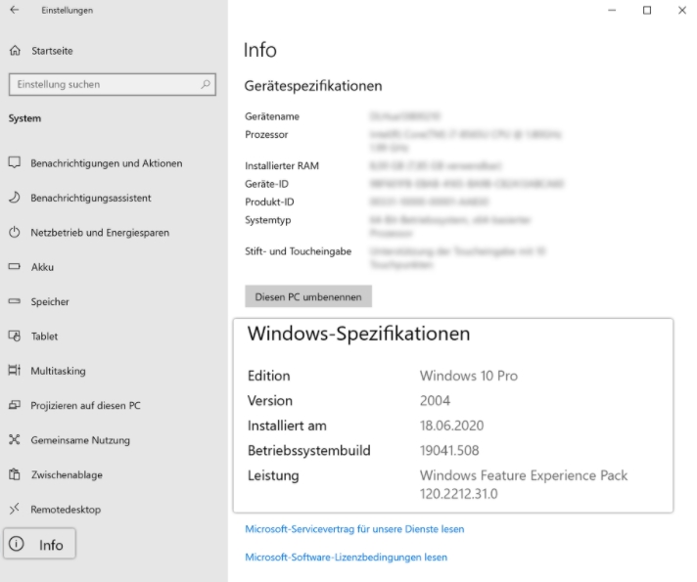This screenshot has height=582, width=697.
Task: Click the install date 18.06.2020
Action: [451, 425]
